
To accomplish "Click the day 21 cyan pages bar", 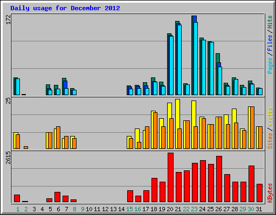I will pyautogui.click(x=180, y=60).
